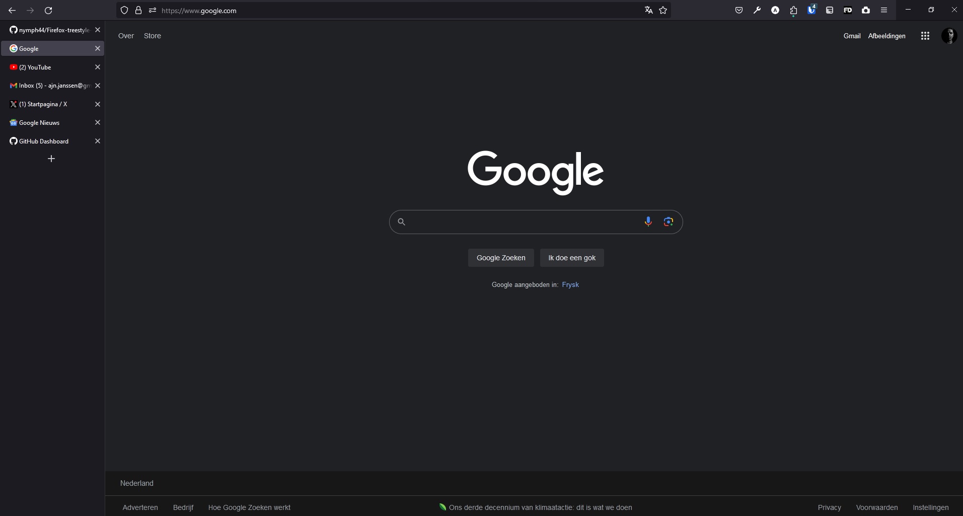The height and width of the screenshot is (516, 963).
Task: Search by image with Google Lens icon
Action: 669,222
